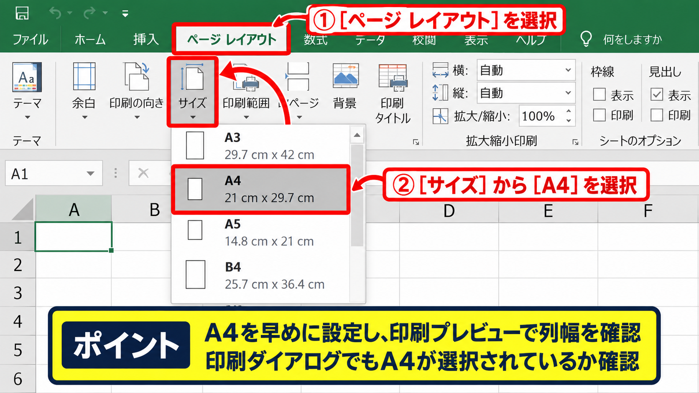Click the Redo arrow icon
Viewport: 699px width, 393px height.
89,13
